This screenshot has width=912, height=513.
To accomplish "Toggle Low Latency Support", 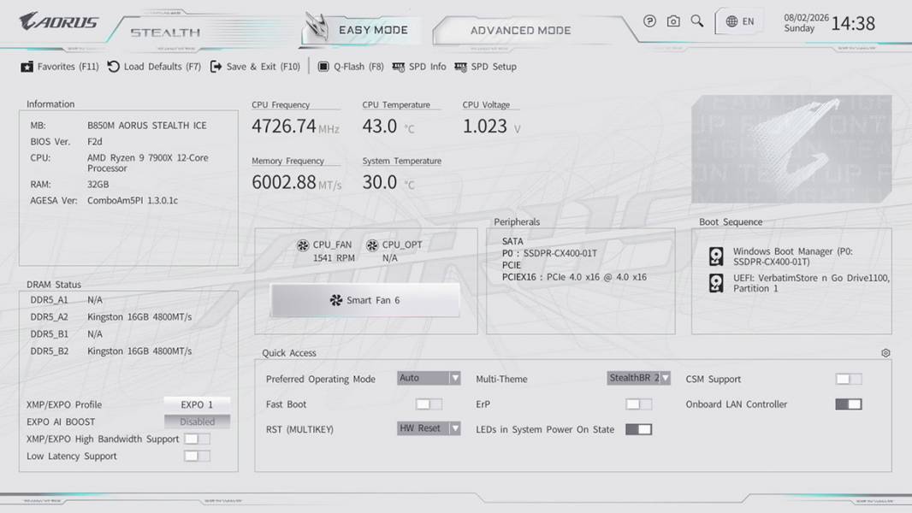I will pos(197,456).
